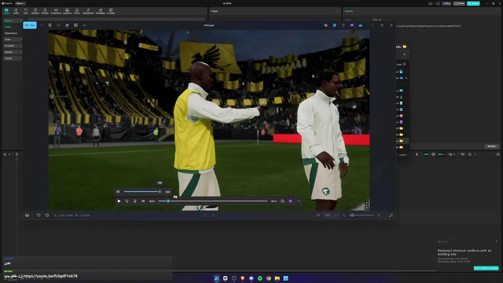This screenshot has height=283, width=503.
Task: Click the undo arrow in timeline toolbar
Action: (17, 154)
